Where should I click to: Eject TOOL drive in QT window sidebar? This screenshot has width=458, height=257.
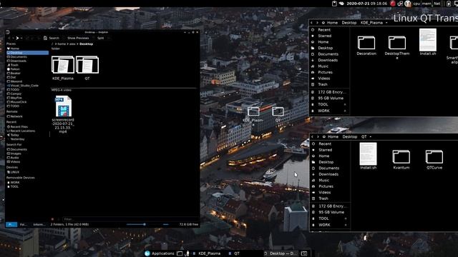pyautogui.click(x=346, y=218)
